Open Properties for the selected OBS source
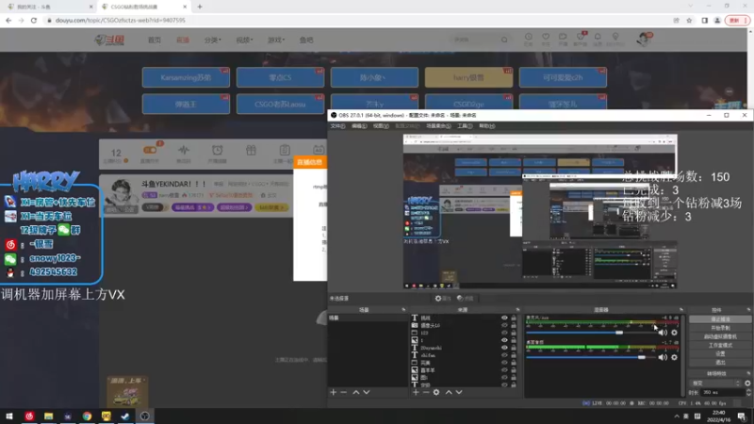The height and width of the screenshot is (424, 754). coord(442,299)
